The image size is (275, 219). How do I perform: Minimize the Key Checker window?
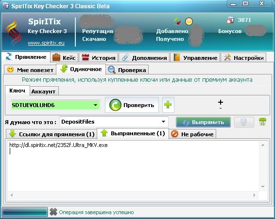233,4
